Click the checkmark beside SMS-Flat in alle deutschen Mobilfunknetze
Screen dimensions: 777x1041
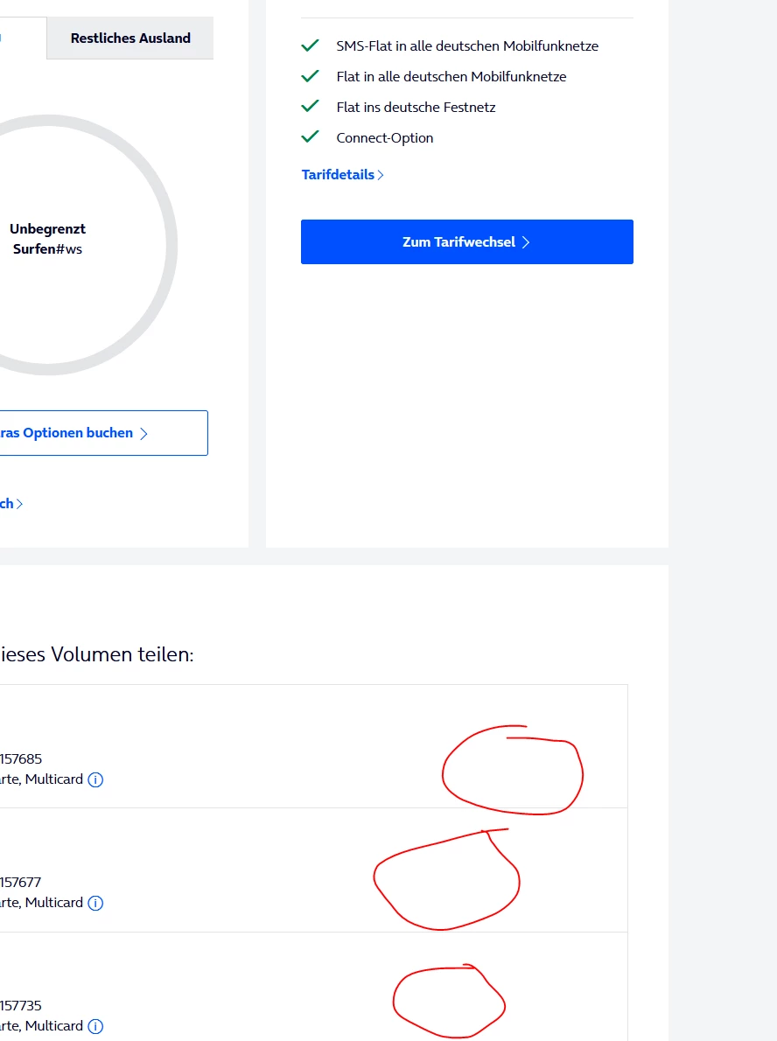[x=310, y=45]
